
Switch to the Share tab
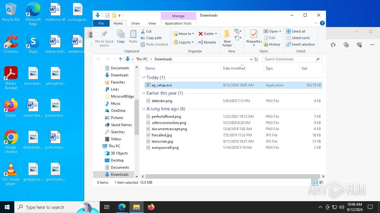pos(135,23)
